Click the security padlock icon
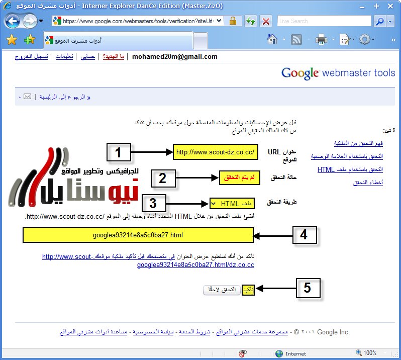The height and width of the screenshot is (360, 401). (x=233, y=21)
